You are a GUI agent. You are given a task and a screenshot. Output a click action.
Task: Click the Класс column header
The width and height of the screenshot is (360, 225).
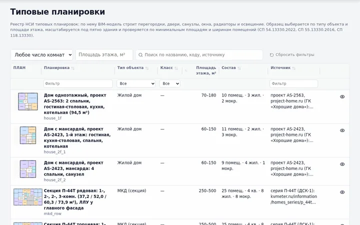click(166, 67)
